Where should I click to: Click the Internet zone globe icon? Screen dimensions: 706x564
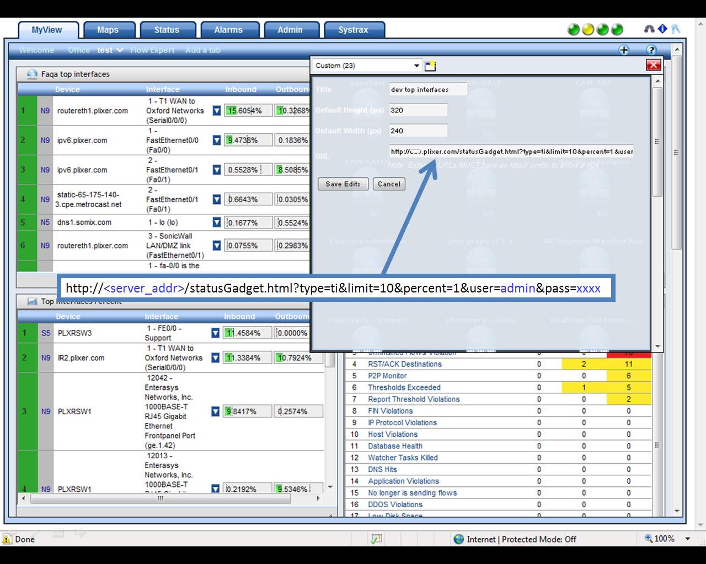[458, 539]
